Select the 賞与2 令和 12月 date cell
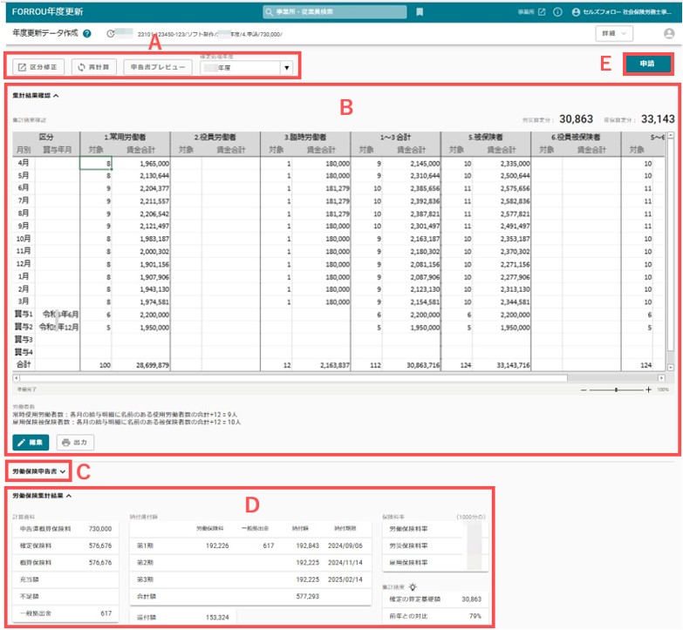The width and height of the screenshot is (683, 630). point(58,327)
